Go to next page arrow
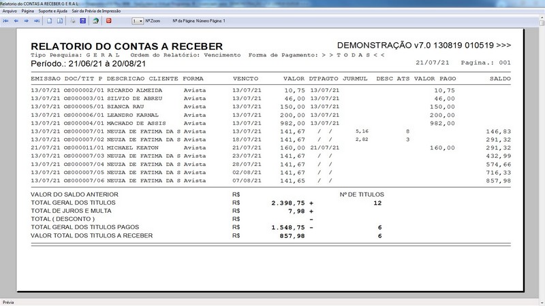This screenshot has height=306, width=545. (26, 21)
